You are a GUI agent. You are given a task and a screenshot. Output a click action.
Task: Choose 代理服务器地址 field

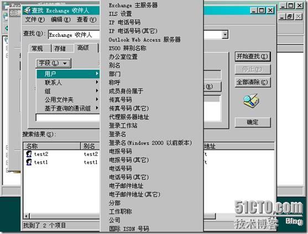(152, 117)
